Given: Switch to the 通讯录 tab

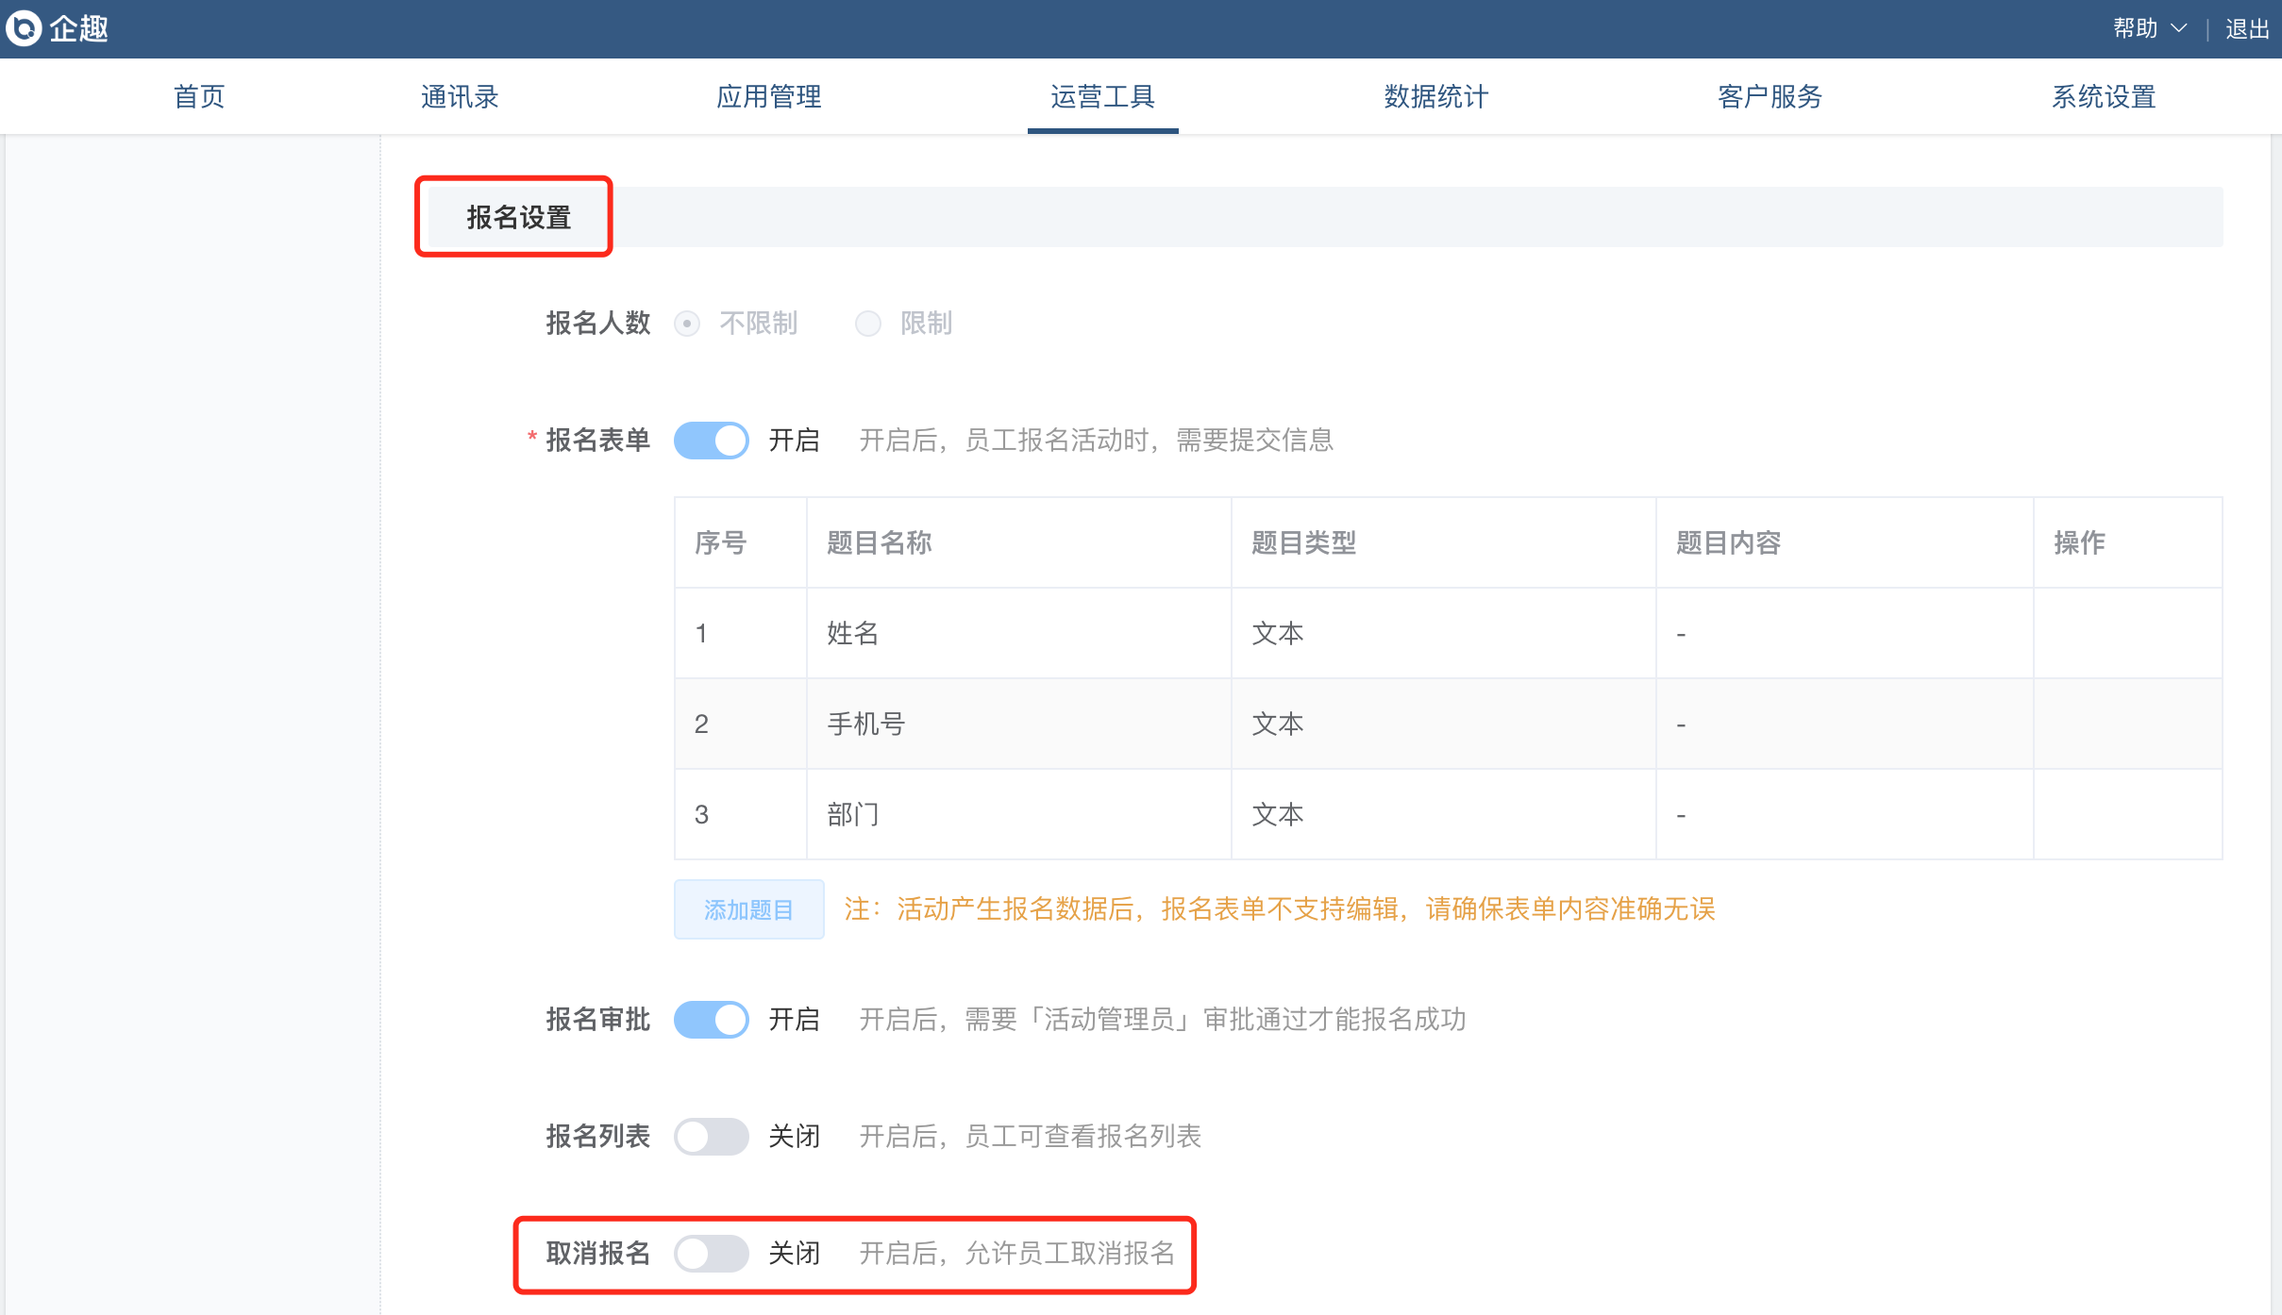Looking at the screenshot, I should click(460, 96).
